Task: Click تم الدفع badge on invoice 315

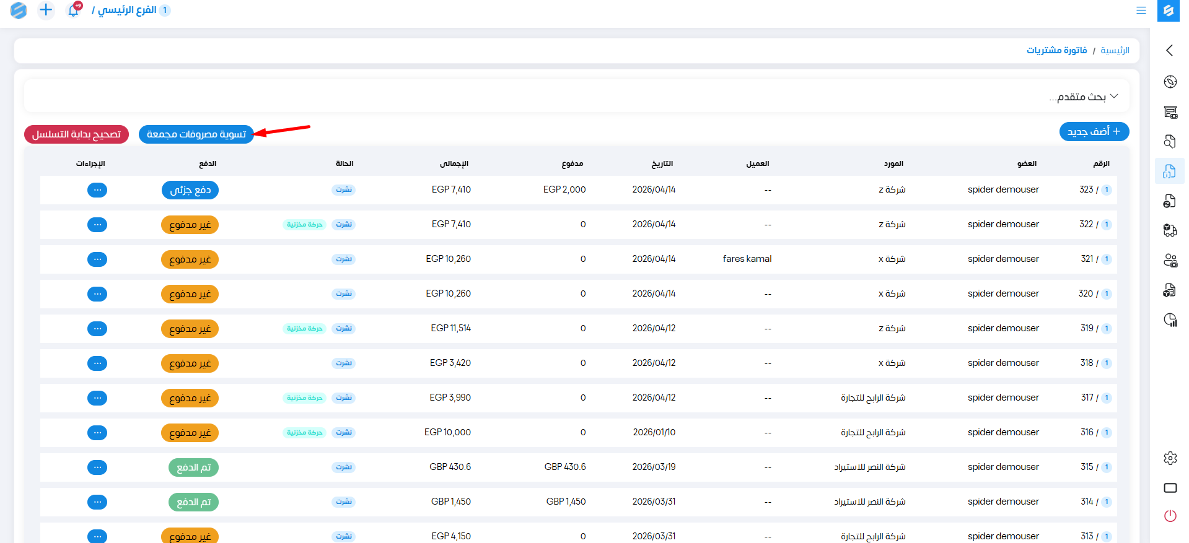Action: (x=193, y=467)
